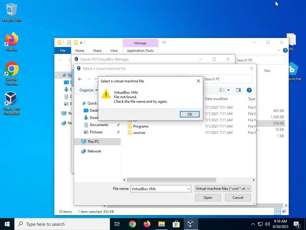The width and height of the screenshot is (306, 230).
Task: Click the Explorer help question mark icon
Action: tap(285, 50)
